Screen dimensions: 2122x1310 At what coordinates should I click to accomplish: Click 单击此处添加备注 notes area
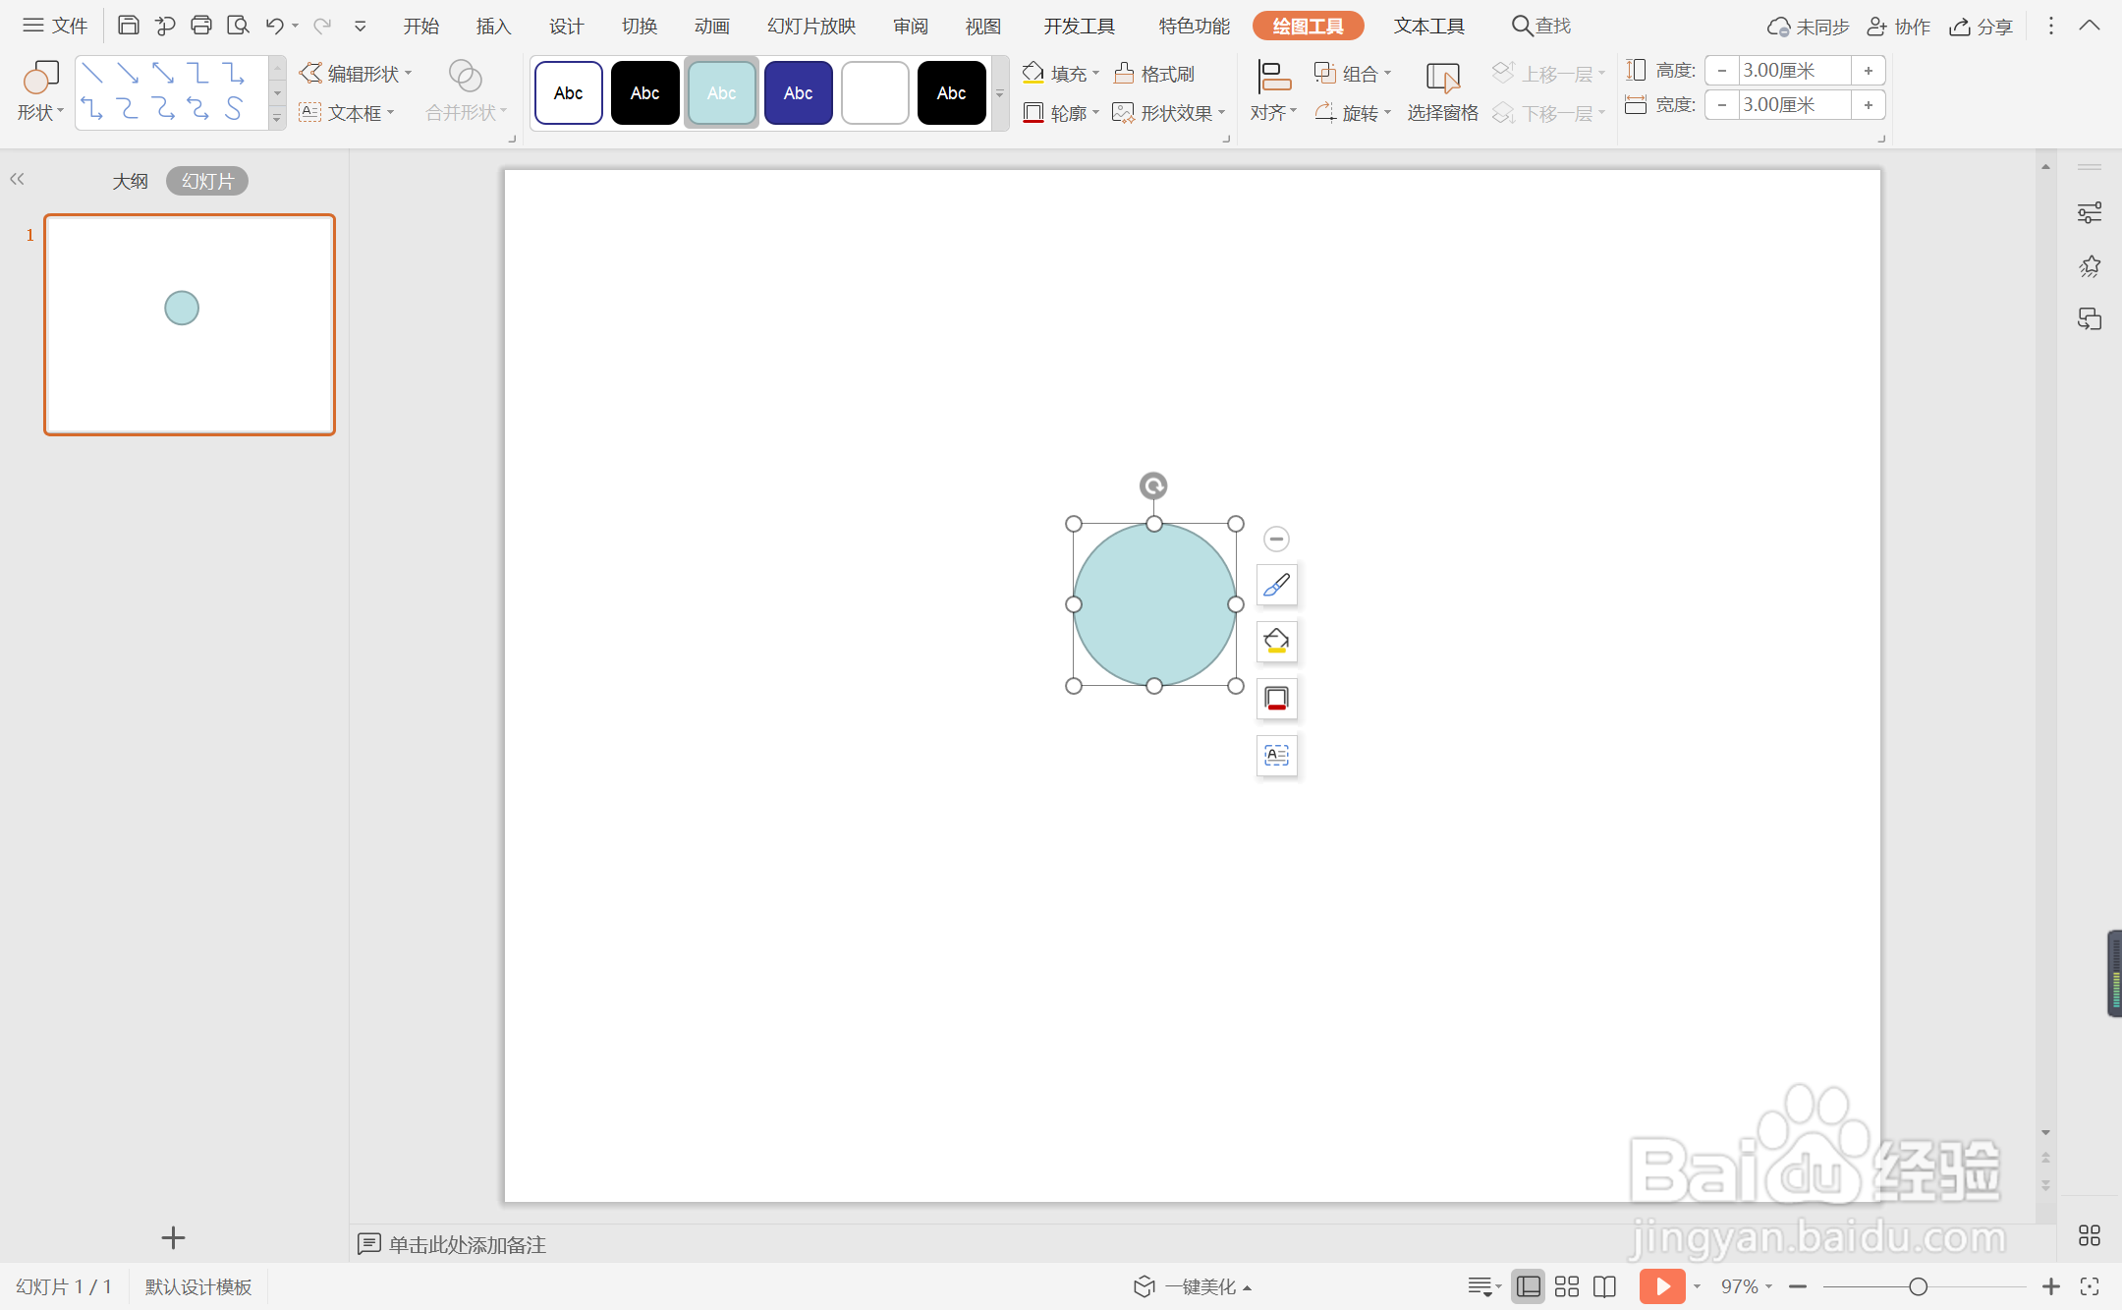point(467,1244)
